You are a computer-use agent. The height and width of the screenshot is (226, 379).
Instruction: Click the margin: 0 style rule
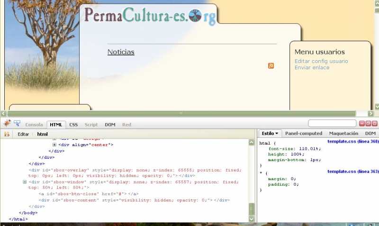point(282,179)
